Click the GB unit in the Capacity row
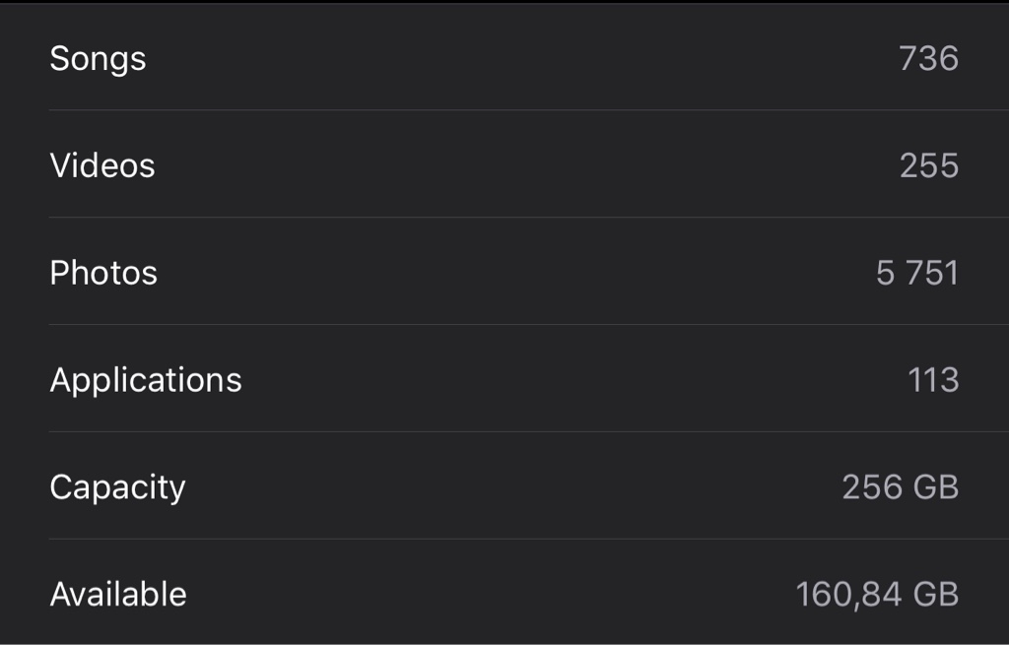Image resolution: width=1009 pixels, height=645 pixels. click(936, 486)
